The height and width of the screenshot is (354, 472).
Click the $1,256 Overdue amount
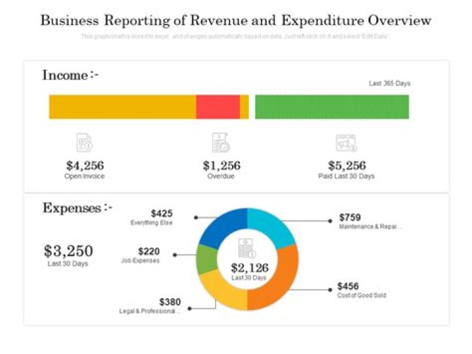[x=222, y=166]
